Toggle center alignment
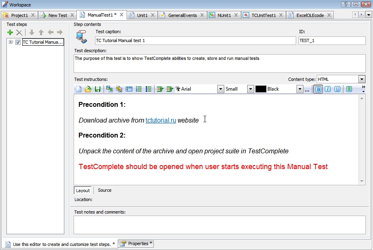Image resolution: width=373 pixels, height=250 pixels. (x=349, y=89)
